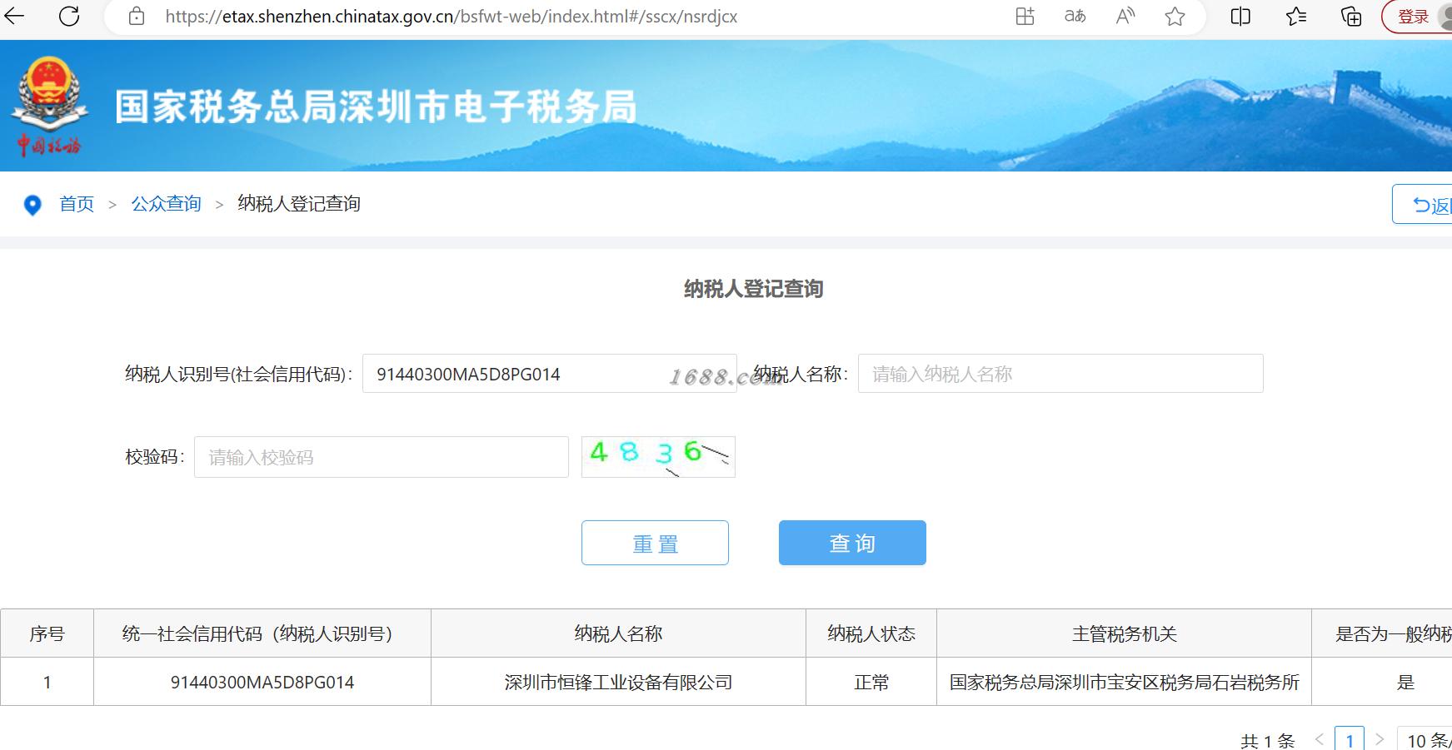Click the 查询 query button
The height and width of the screenshot is (750, 1452).
coord(852,543)
